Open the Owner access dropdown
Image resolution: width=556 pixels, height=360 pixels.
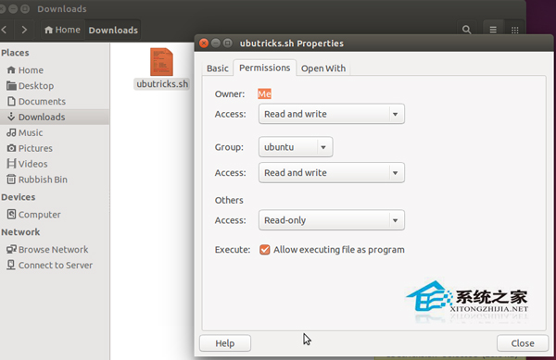332,114
